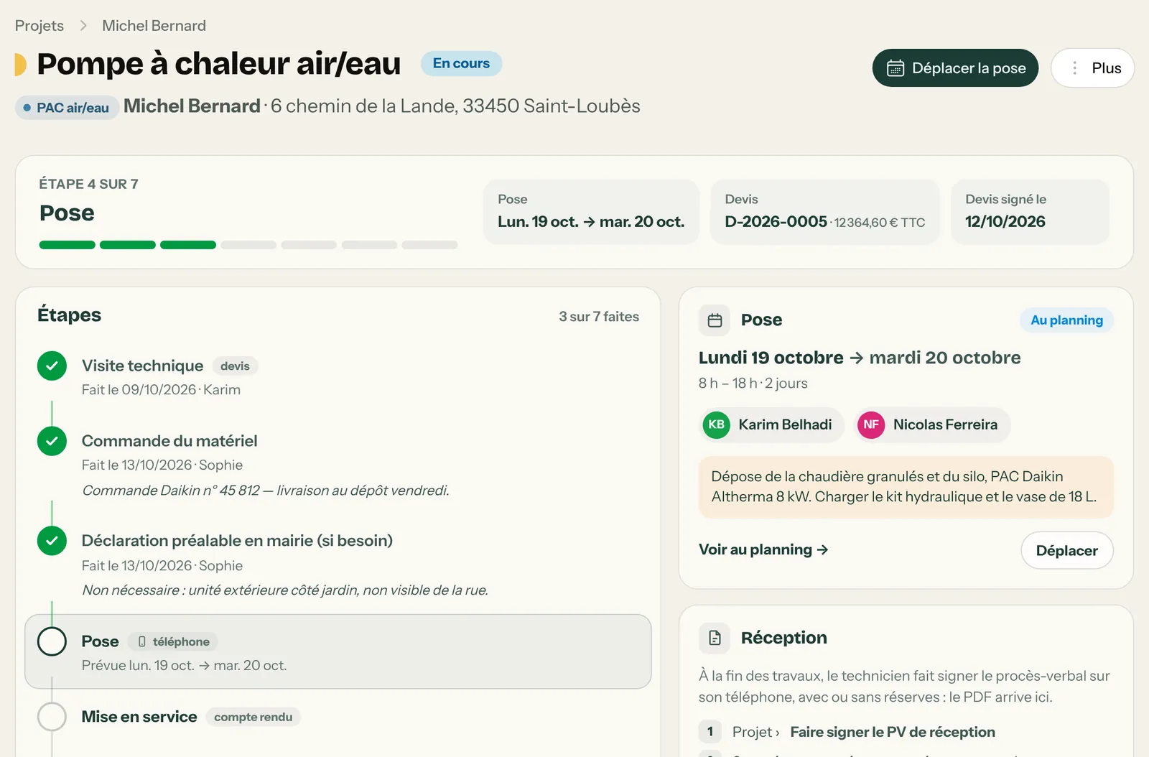Click the fourth grey progress segment
This screenshot has width=1149, height=757.
click(x=248, y=245)
